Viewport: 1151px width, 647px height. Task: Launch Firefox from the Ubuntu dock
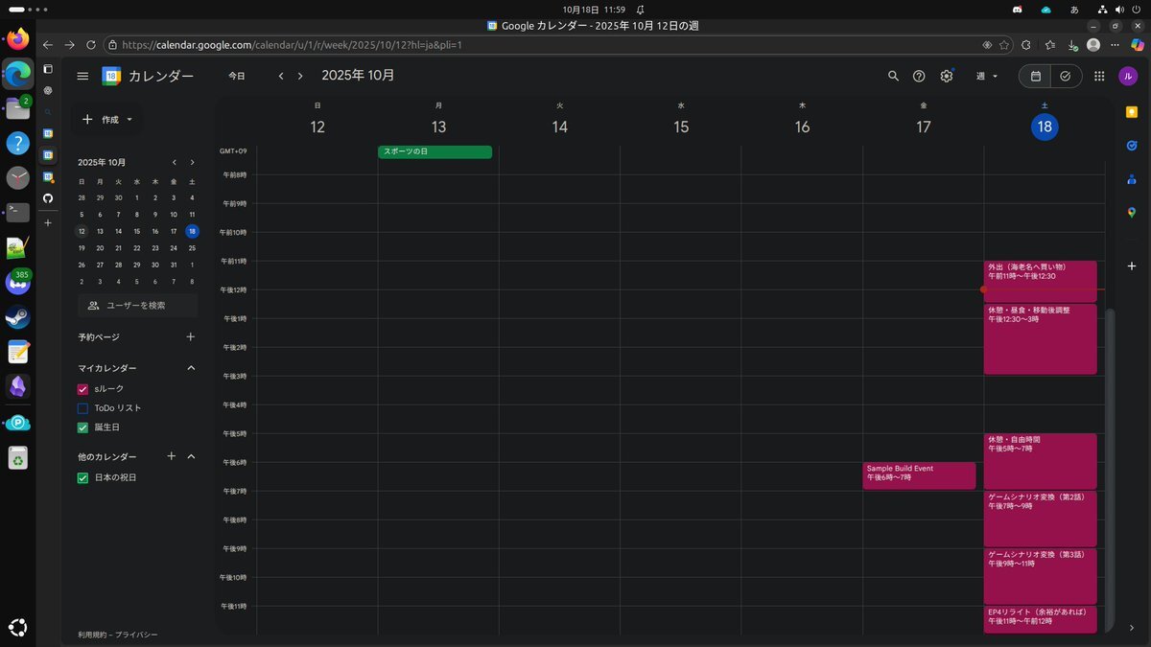pyautogui.click(x=17, y=39)
